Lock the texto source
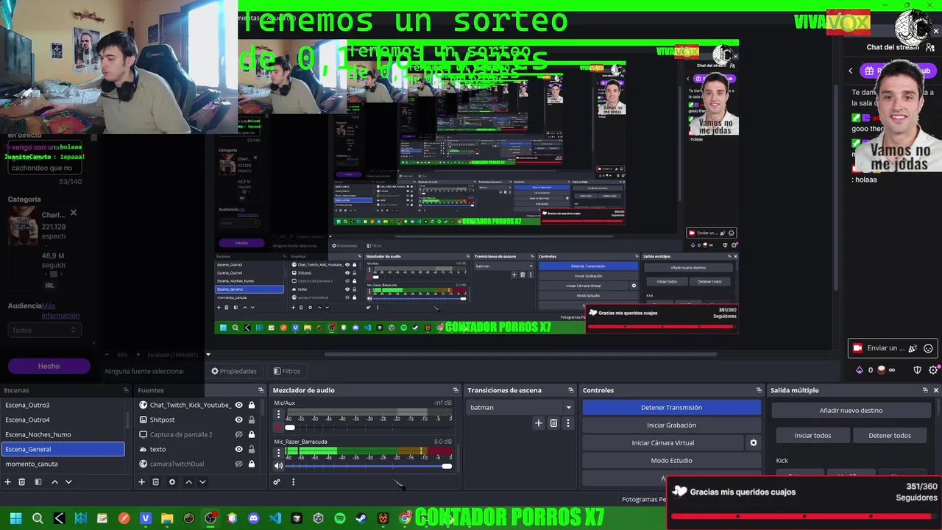The height and width of the screenshot is (530, 942). (x=252, y=449)
